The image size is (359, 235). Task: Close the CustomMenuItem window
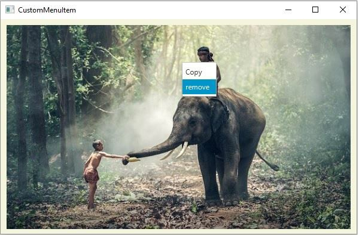click(343, 10)
